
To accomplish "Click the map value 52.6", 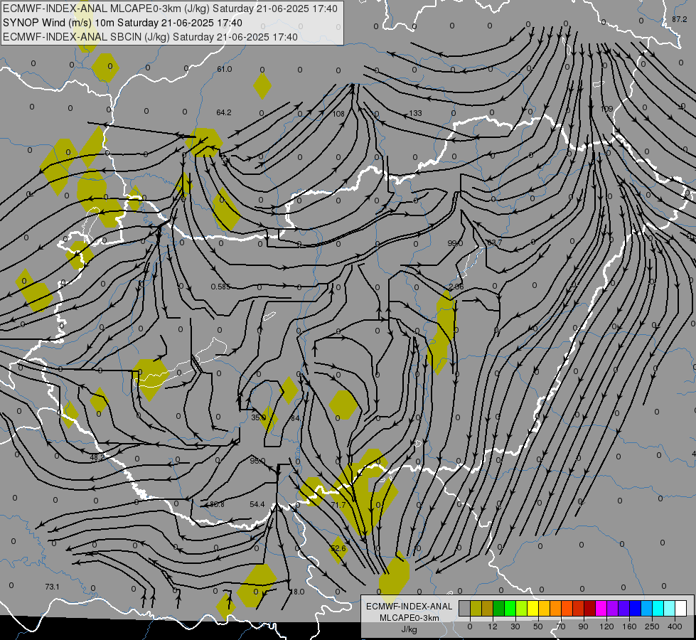I will point(338,548).
